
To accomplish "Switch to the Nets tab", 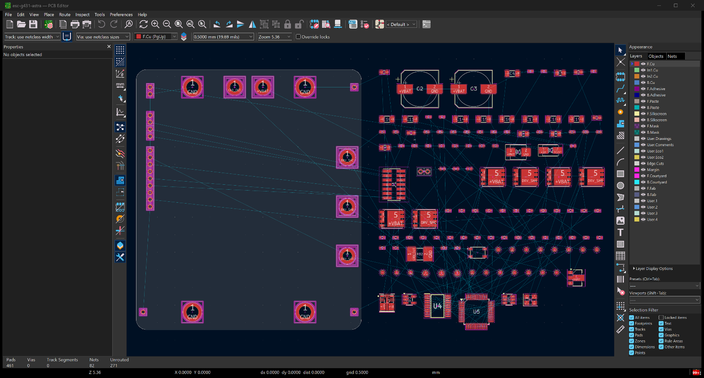I will click(672, 56).
